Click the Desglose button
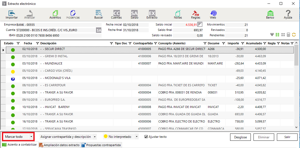Viewport: 300px width, 148px height. click(241, 137)
